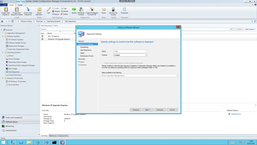Select Deployment Packages tree item
This screenshot has width=257, height=145.
click(16, 46)
